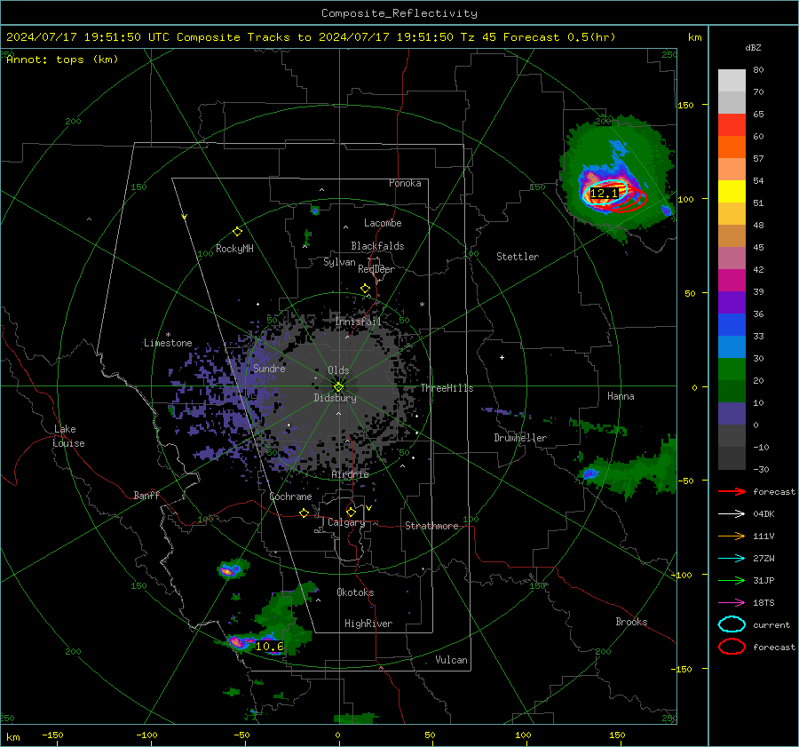Click the Cochrane label
799x747 pixels.
(290, 497)
